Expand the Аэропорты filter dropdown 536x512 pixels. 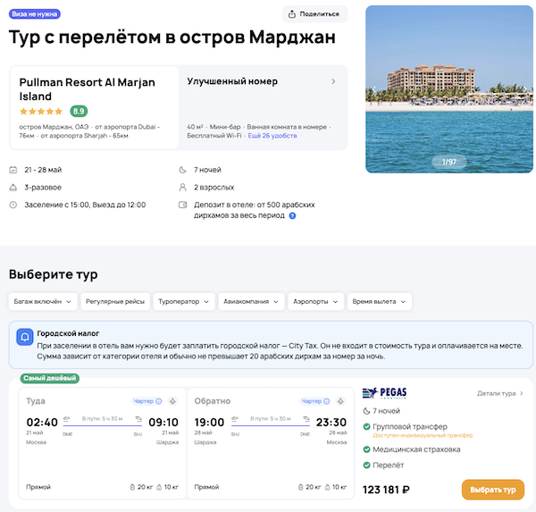[x=316, y=302]
